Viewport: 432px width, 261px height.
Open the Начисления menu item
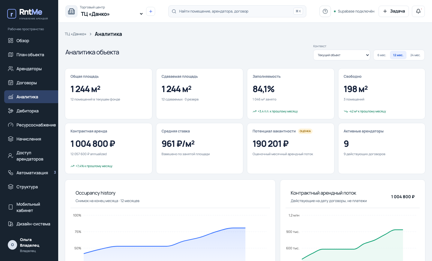(x=31, y=139)
